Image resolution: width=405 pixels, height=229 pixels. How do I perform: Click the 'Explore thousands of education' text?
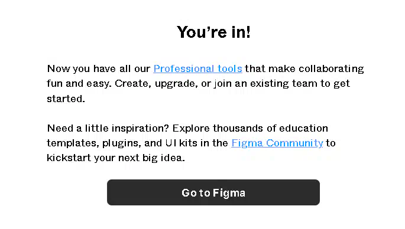click(x=250, y=128)
